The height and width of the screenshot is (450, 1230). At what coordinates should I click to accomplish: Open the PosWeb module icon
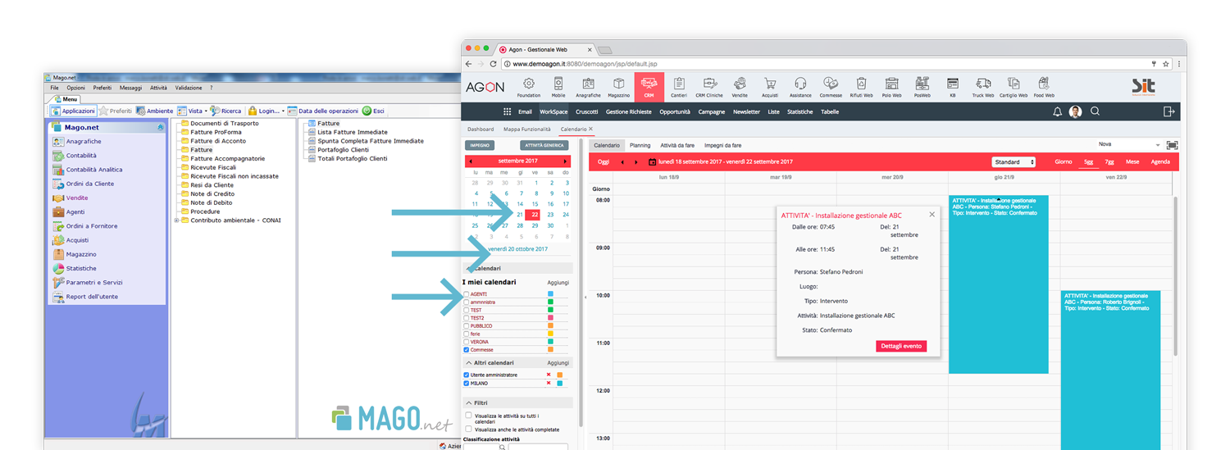coord(922,86)
